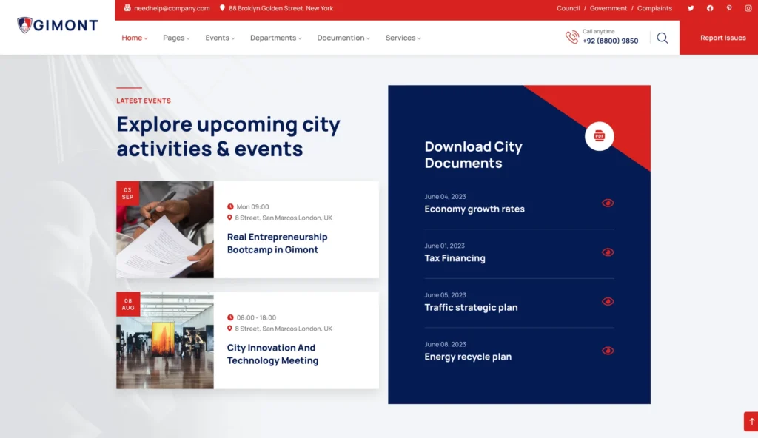Select the Home menu item
The image size is (758, 438).
pos(134,38)
